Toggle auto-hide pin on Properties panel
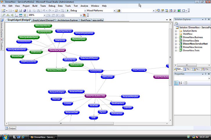The height and width of the screenshot is (140, 211). (205, 74)
